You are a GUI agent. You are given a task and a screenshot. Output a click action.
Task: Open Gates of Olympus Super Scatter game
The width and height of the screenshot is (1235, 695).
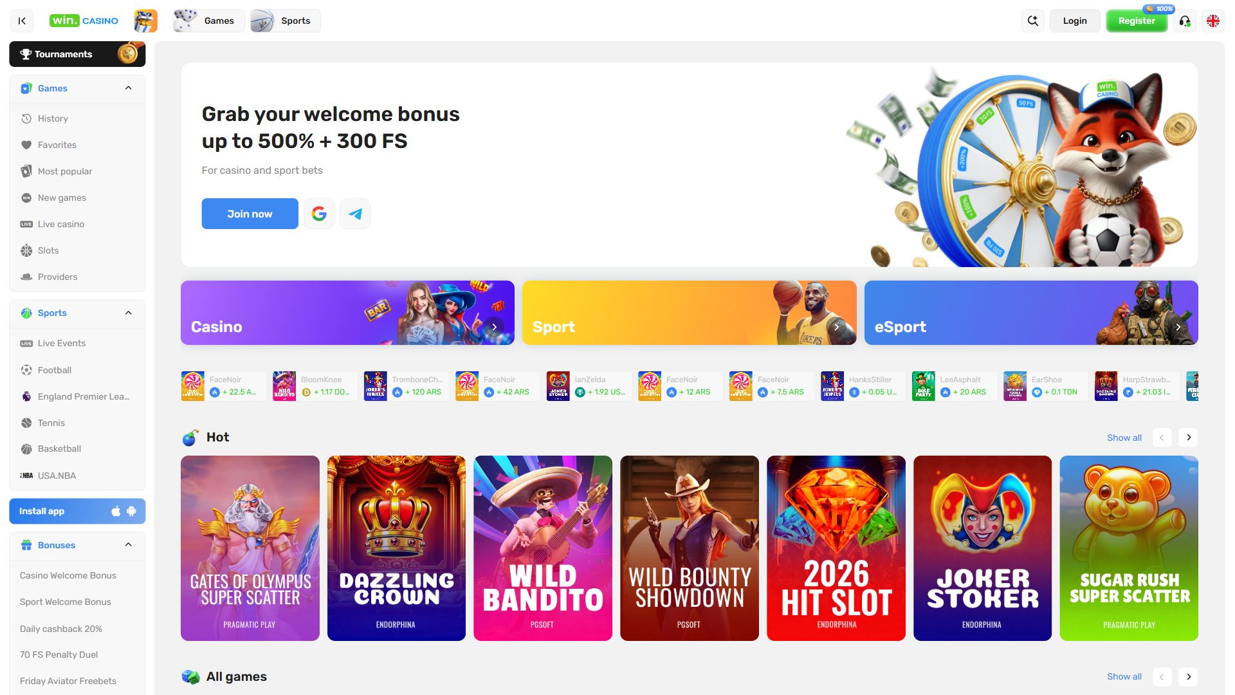coord(250,548)
